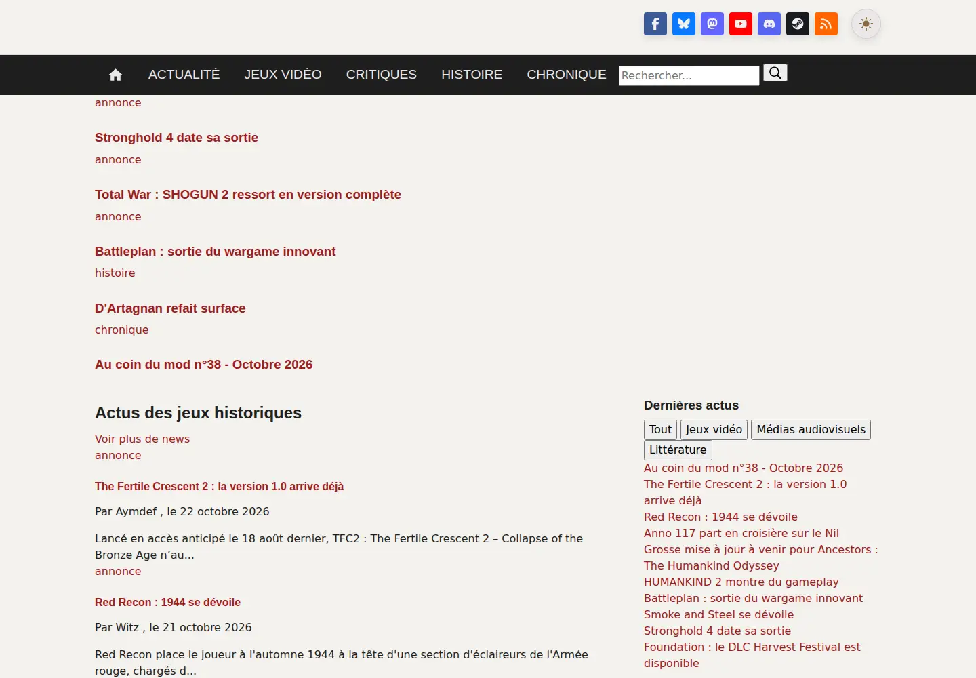Open Red Recon : 1944 se dévoile heading
The width and height of the screenshot is (976, 678).
pyautogui.click(x=167, y=603)
